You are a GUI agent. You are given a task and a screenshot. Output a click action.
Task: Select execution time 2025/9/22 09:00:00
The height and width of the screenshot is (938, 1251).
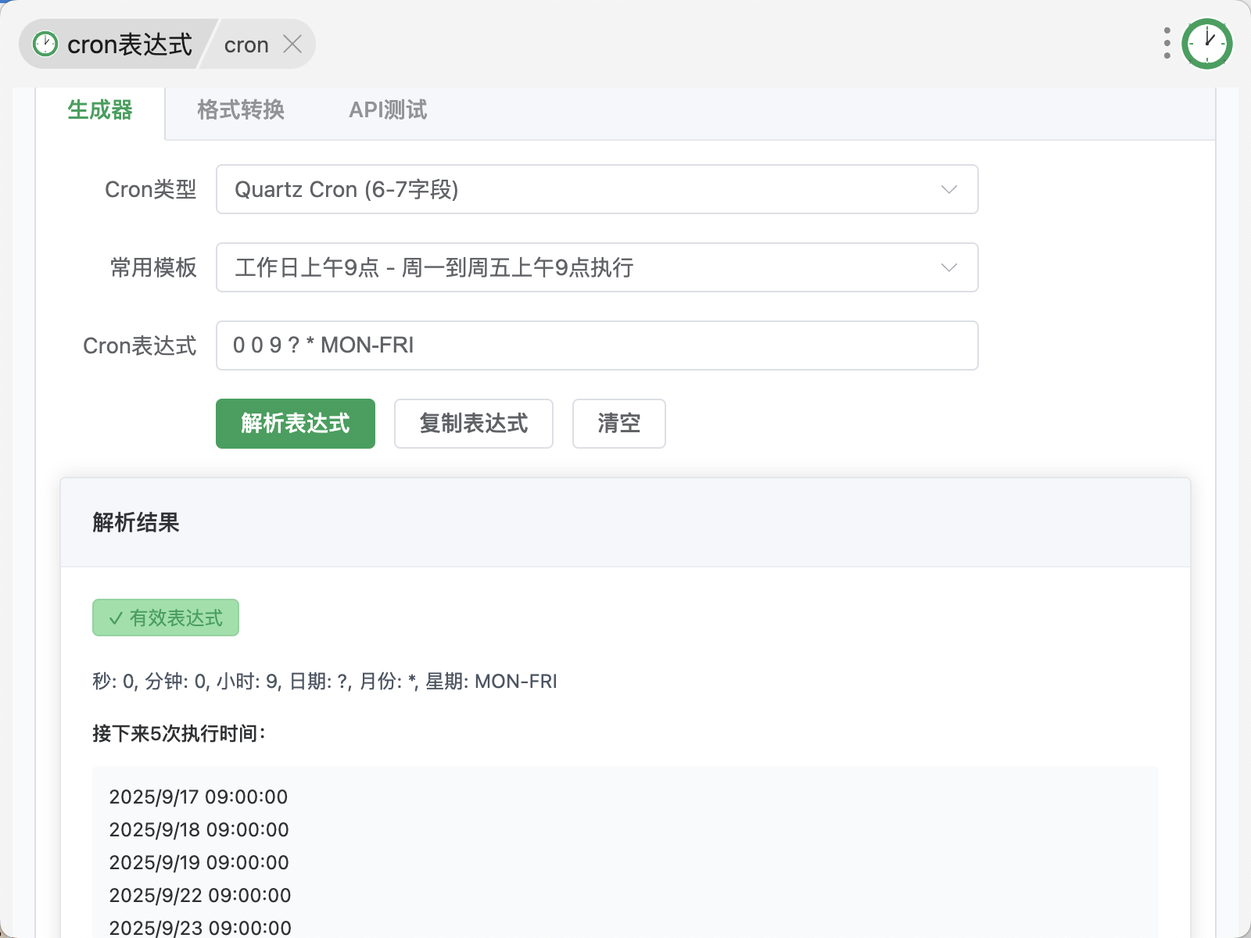coord(200,895)
